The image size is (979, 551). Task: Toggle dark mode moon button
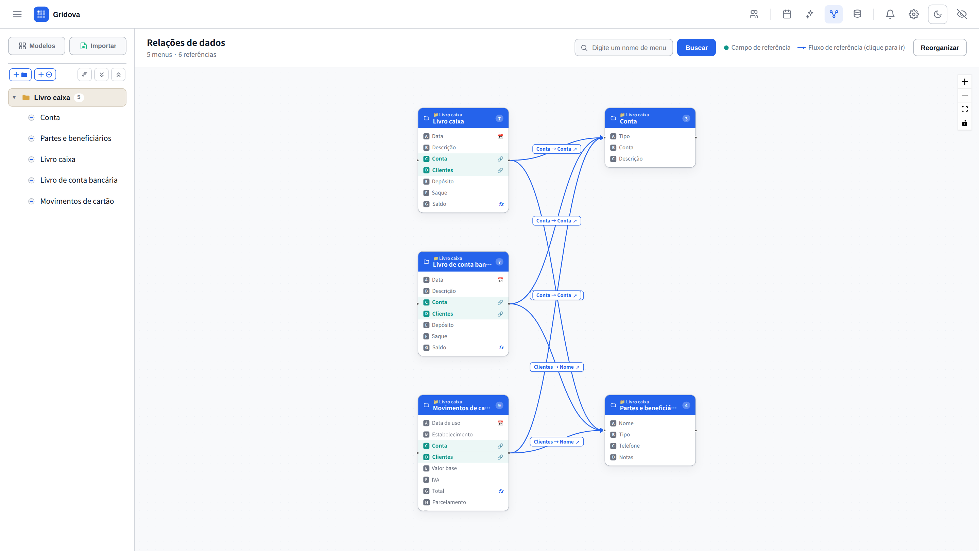tap(938, 14)
